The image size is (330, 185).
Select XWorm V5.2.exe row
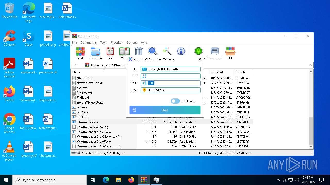tap(162, 122)
